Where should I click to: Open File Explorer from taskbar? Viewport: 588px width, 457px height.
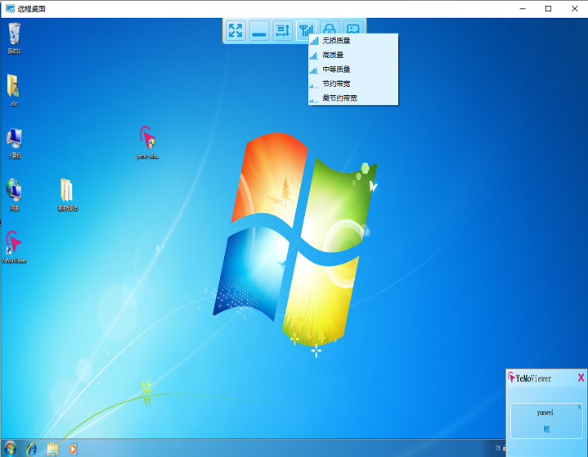[x=52, y=449]
